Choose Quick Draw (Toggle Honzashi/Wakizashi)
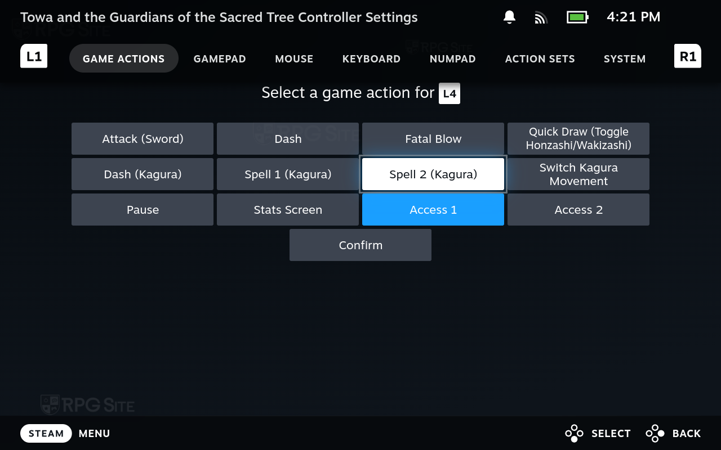Image resolution: width=721 pixels, height=450 pixels. (x=578, y=139)
